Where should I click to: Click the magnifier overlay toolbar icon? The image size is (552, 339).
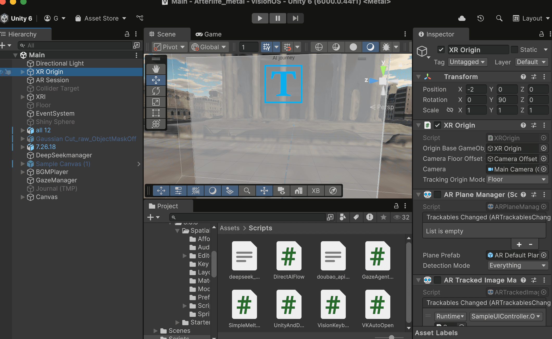247,191
